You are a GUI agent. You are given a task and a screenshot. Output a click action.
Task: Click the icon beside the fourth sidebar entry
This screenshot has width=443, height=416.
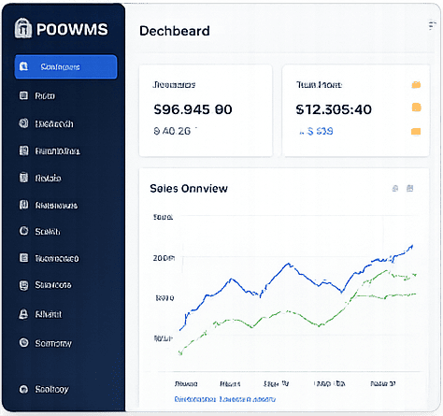(23, 151)
